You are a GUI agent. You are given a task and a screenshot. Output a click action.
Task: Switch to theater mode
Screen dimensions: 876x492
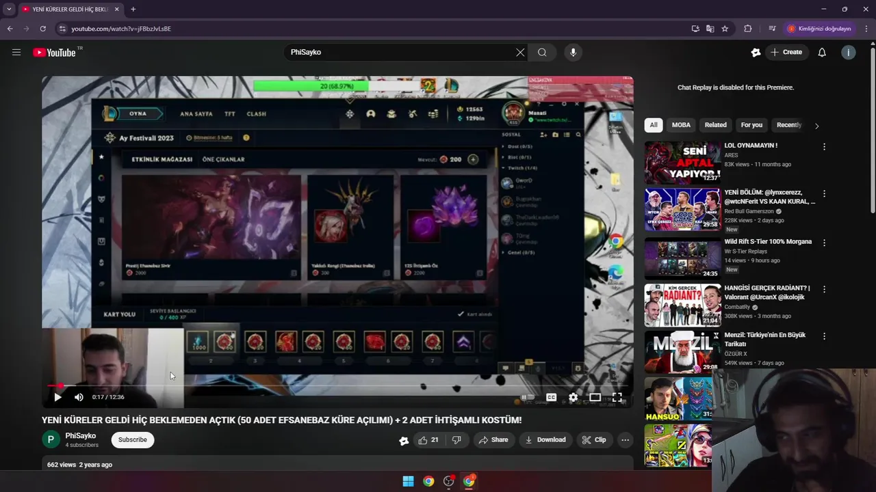(x=595, y=397)
